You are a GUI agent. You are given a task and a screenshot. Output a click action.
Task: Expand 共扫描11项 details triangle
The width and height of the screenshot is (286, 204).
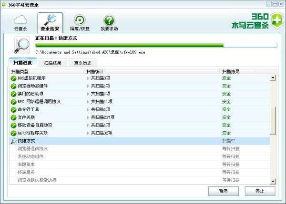[x=88, y=102]
